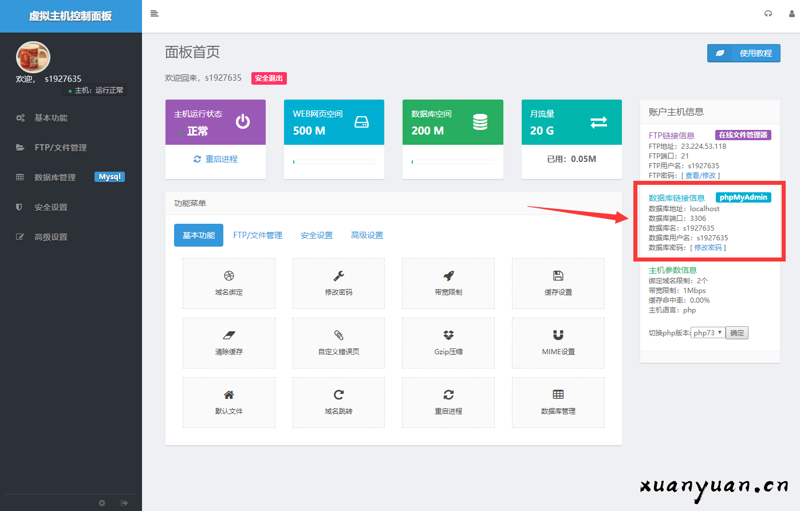
Task: Click FTP地址 value 23.224.53.118
Action: pyautogui.click(x=703, y=146)
